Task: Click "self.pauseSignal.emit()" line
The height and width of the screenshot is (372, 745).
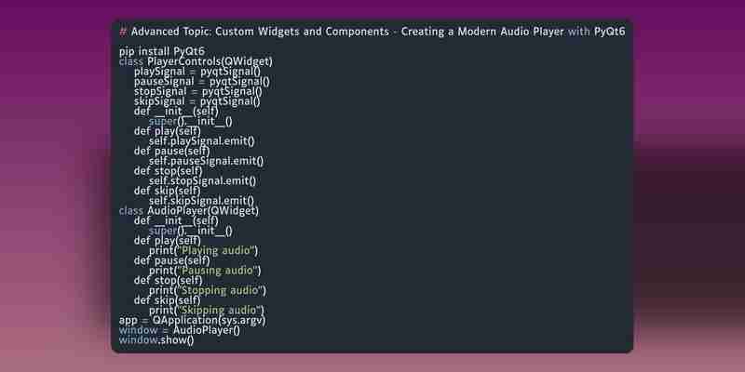Action: [x=206, y=161]
